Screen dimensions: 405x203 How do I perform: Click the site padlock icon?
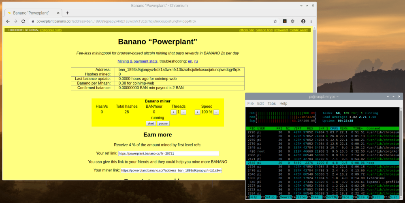coord(32,21)
